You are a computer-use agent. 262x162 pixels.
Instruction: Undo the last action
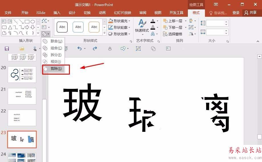tap(80, 49)
